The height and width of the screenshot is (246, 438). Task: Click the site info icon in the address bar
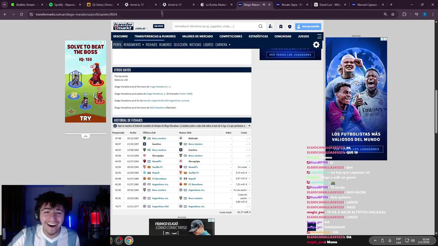point(31,14)
